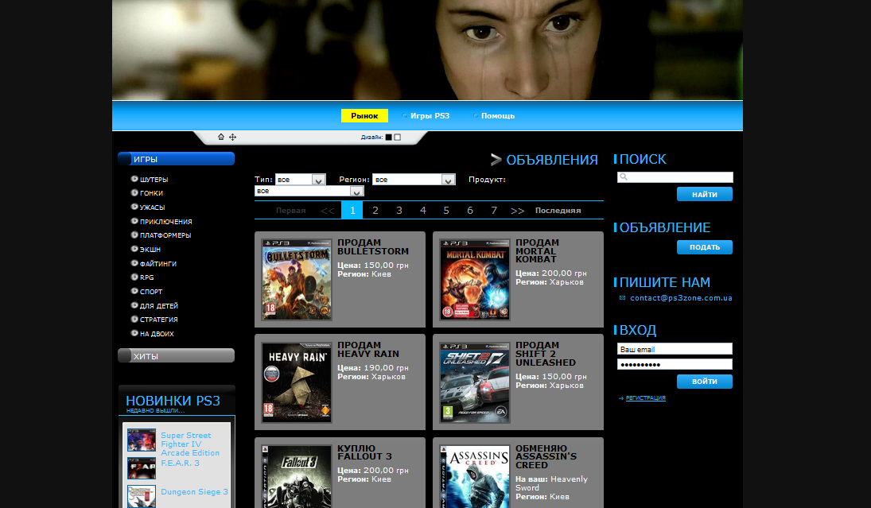
Task: Open the Fallout 3 cover thumbnail
Action: click(297, 476)
